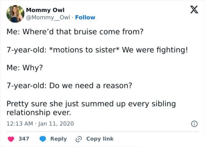Click the heart like icon

coord(11,139)
